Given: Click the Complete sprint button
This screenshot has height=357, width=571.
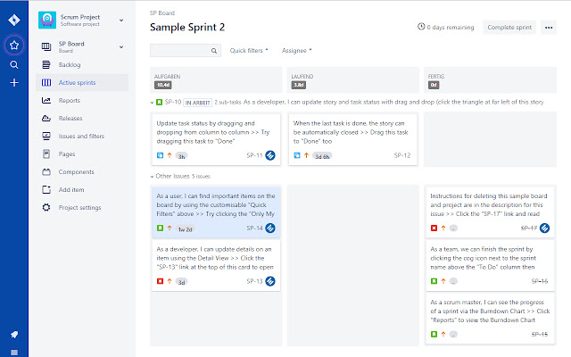Looking at the screenshot, I should [x=510, y=28].
